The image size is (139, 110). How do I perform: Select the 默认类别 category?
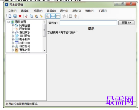click(21, 22)
